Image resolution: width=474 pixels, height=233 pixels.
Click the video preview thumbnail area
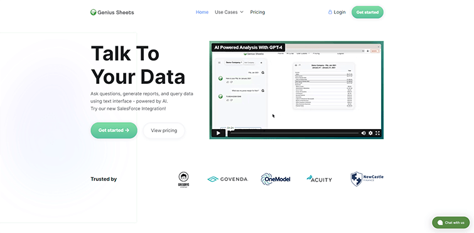point(296,90)
